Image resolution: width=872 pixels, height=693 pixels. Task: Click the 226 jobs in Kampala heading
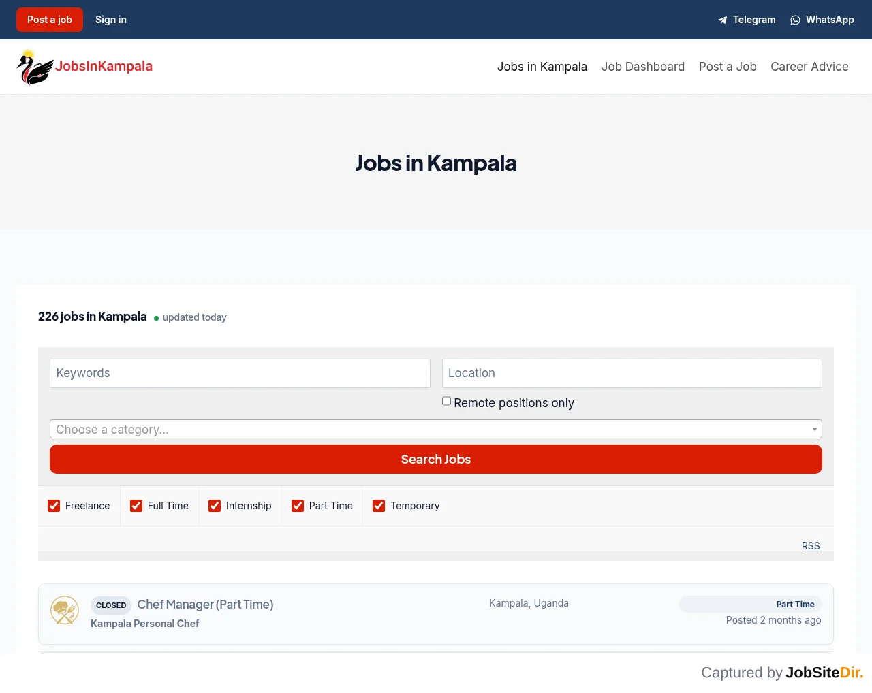93,317
